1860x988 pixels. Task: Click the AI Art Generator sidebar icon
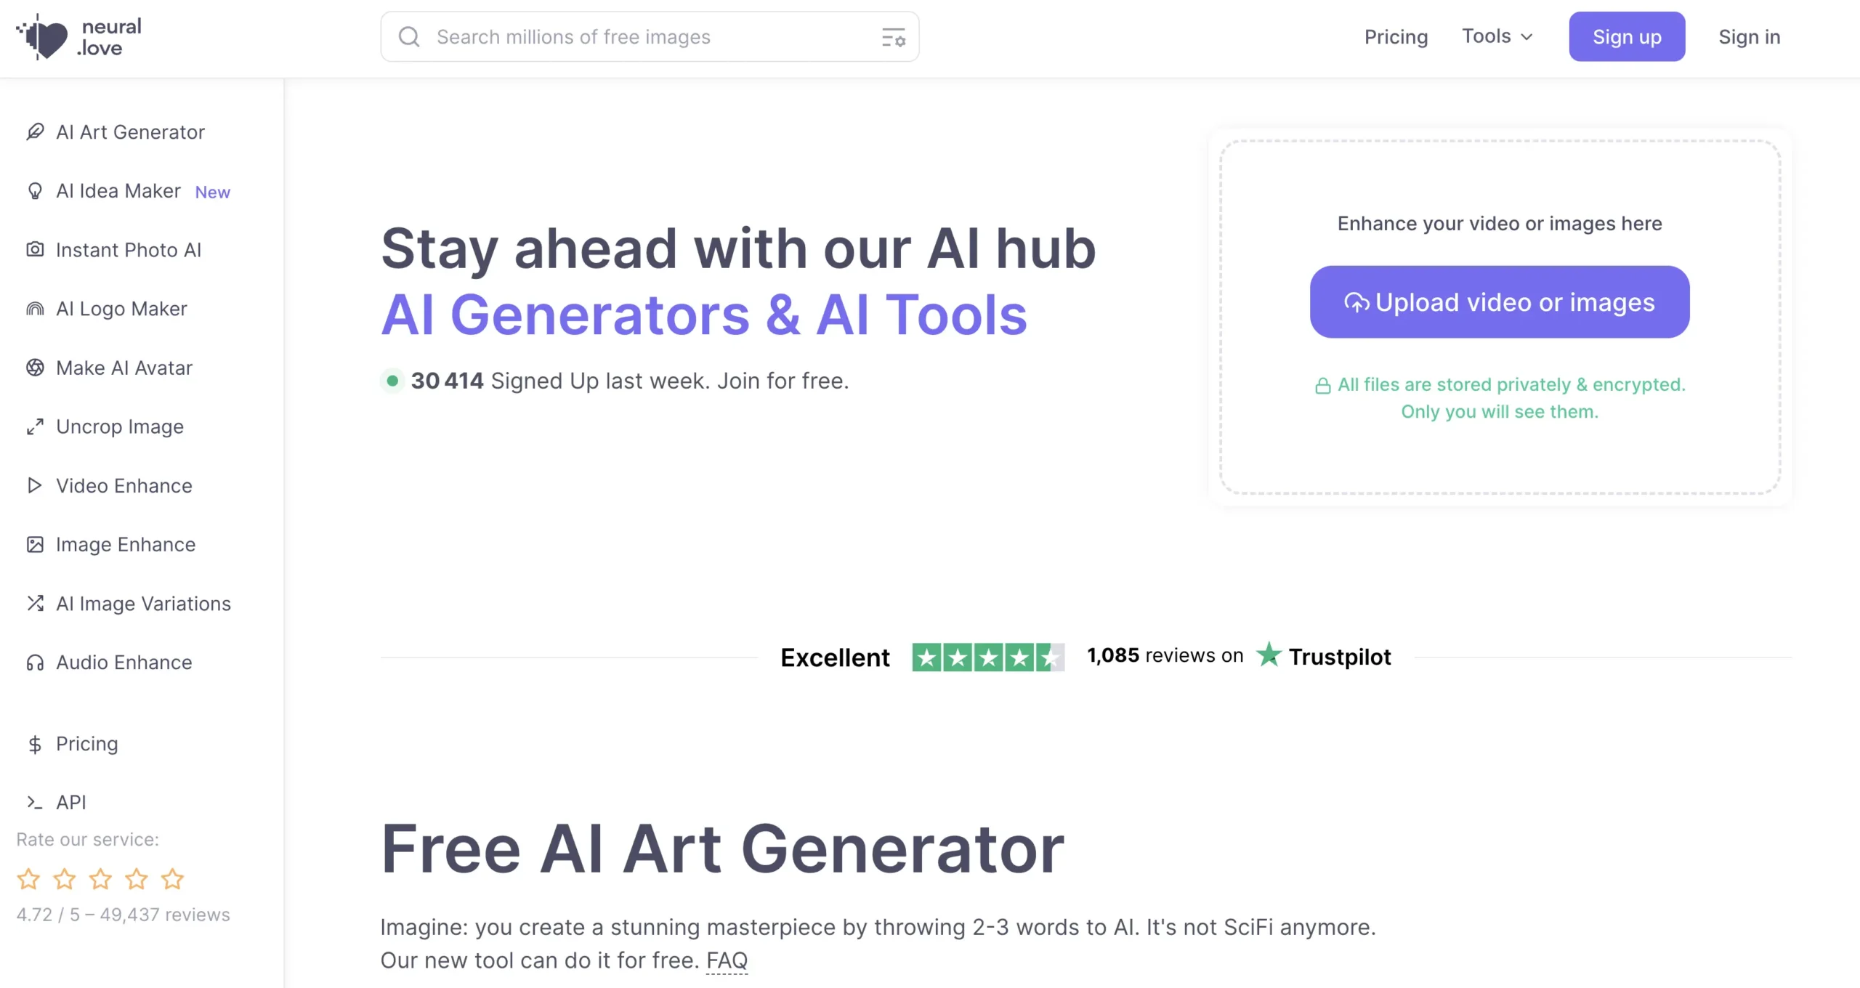tap(36, 131)
